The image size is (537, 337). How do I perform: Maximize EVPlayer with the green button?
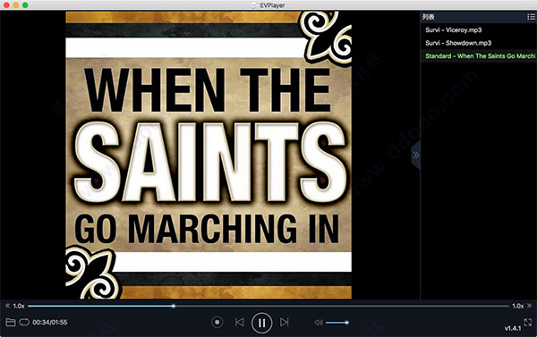(x=25, y=5)
